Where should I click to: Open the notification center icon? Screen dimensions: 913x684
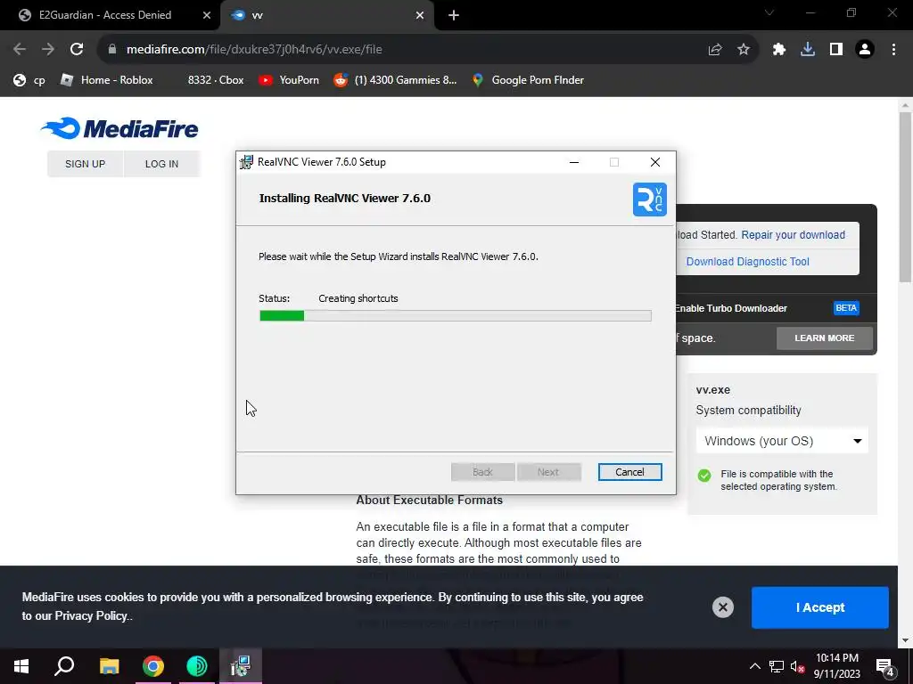click(x=885, y=666)
